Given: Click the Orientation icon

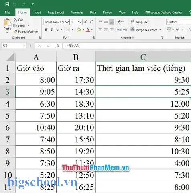Looking at the screenshot, I should pyautogui.click(x=119, y=22).
